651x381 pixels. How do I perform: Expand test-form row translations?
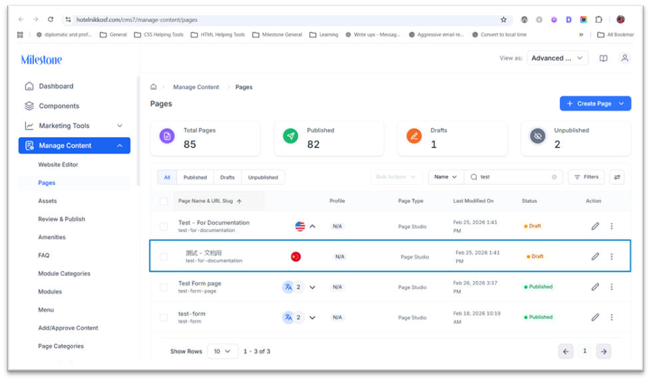[x=313, y=317]
